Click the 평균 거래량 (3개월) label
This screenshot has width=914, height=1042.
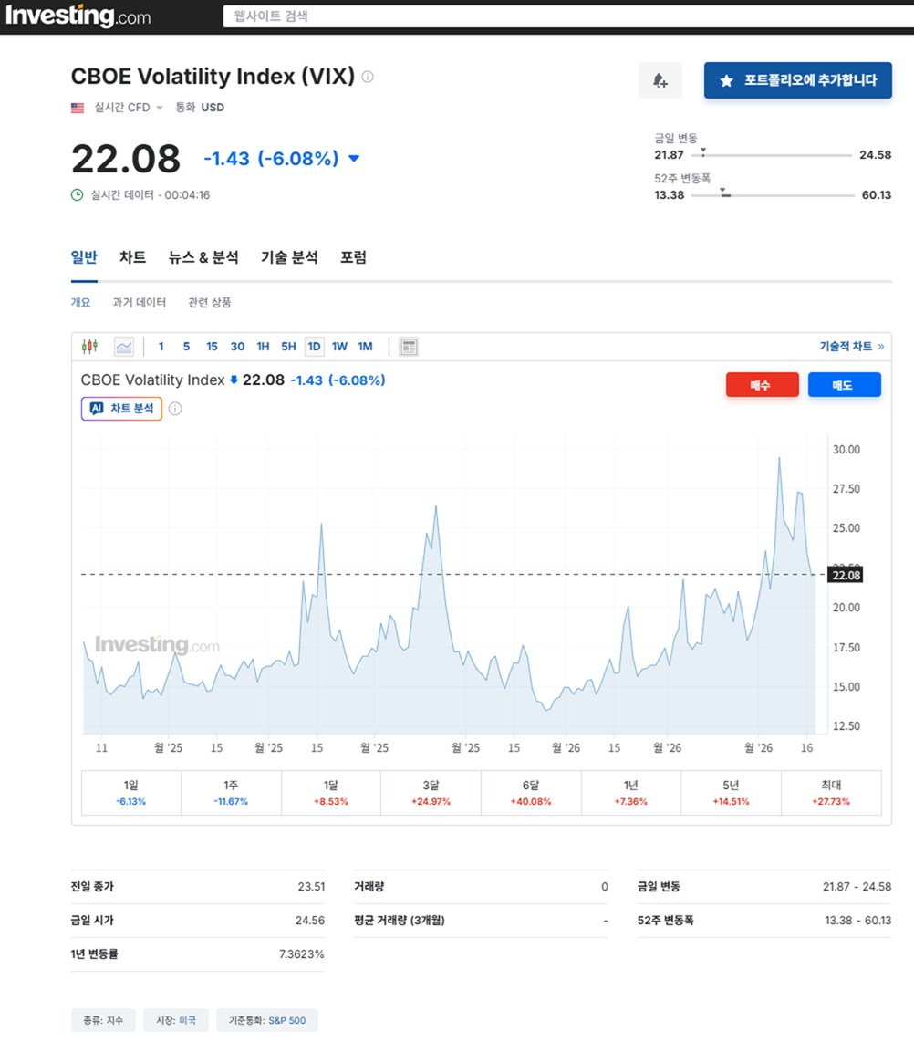(x=400, y=921)
